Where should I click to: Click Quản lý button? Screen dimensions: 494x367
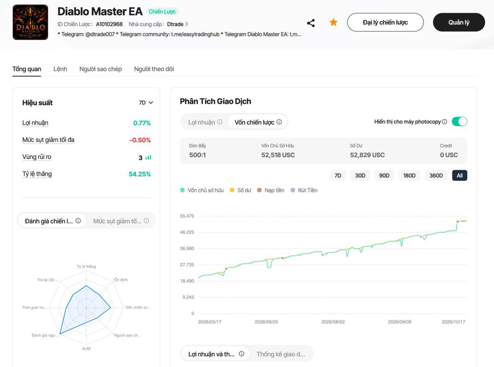click(x=459, y=22)
